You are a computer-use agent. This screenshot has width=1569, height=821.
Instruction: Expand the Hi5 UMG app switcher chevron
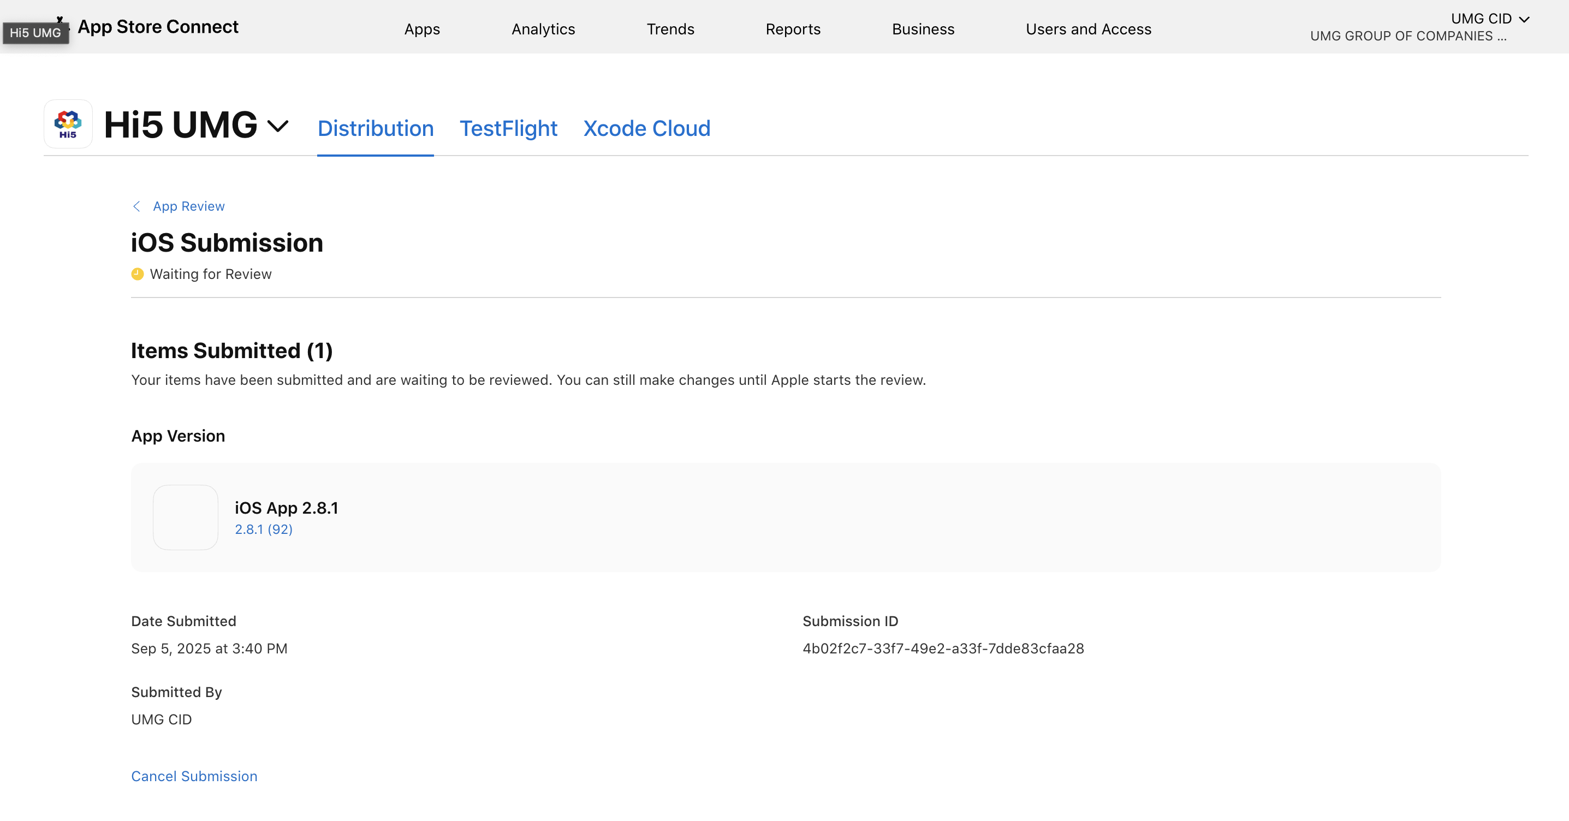pyautogui.click(x=278, y=126)
